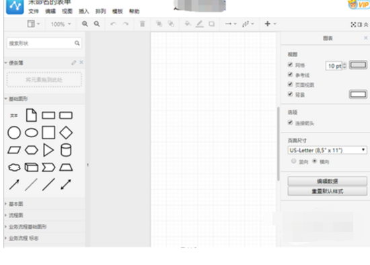Open the Insert menu
370x265 pixels.
point(84,11)
